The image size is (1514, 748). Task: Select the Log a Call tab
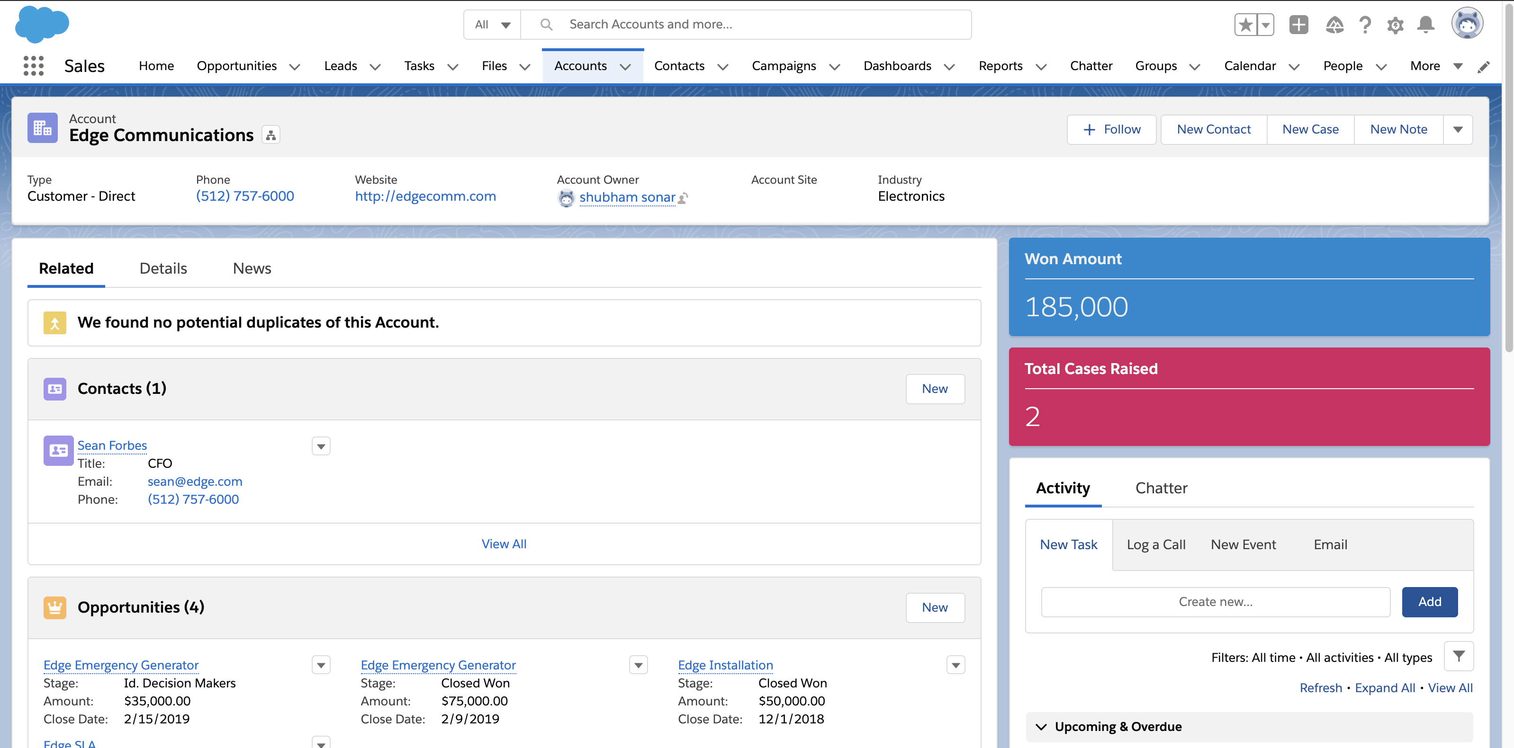click(1156, 545)
